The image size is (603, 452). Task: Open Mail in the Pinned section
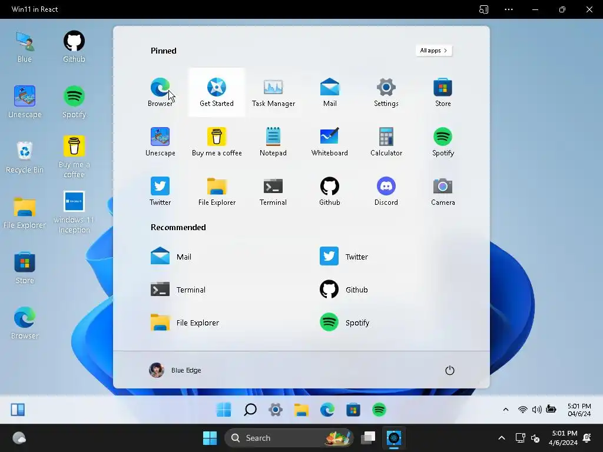click(x=330, y=92)
